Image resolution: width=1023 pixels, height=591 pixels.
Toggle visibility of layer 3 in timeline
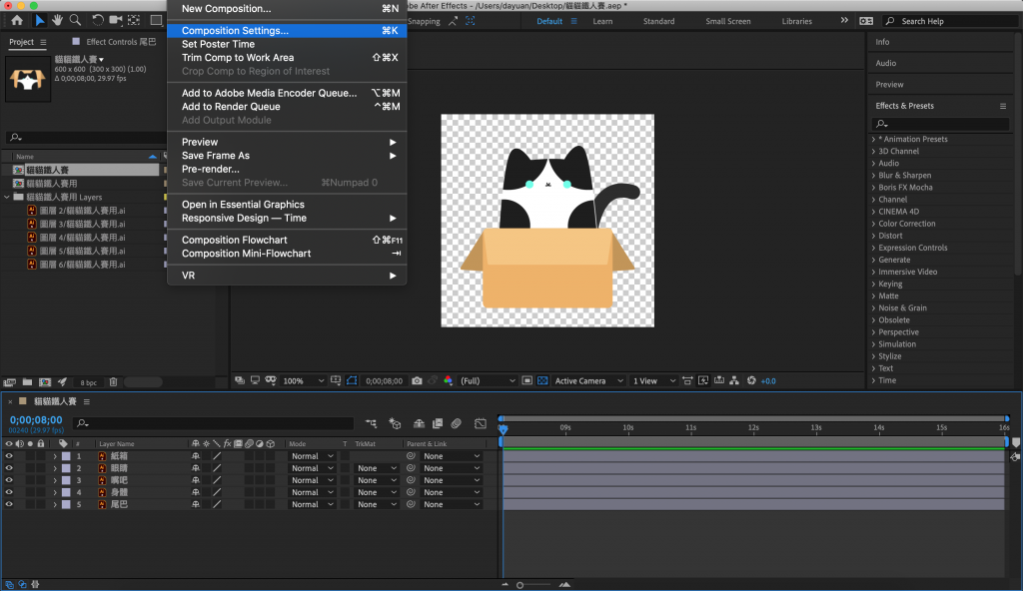point(9,480)
